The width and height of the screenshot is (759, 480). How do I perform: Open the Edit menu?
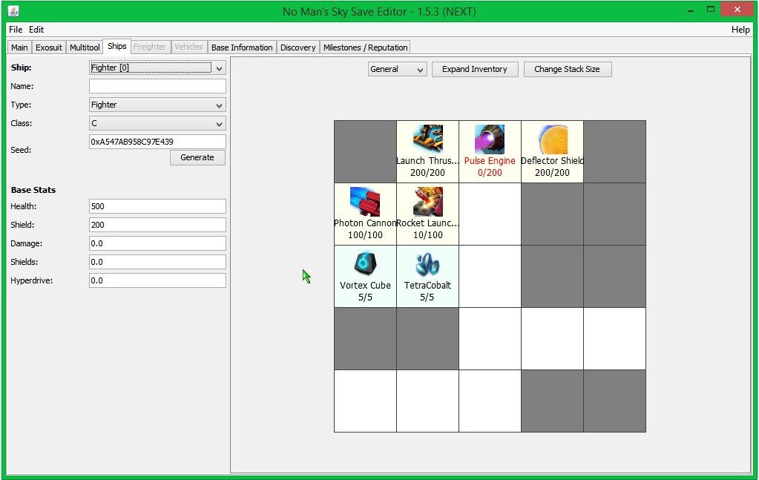tap(36, 30)
